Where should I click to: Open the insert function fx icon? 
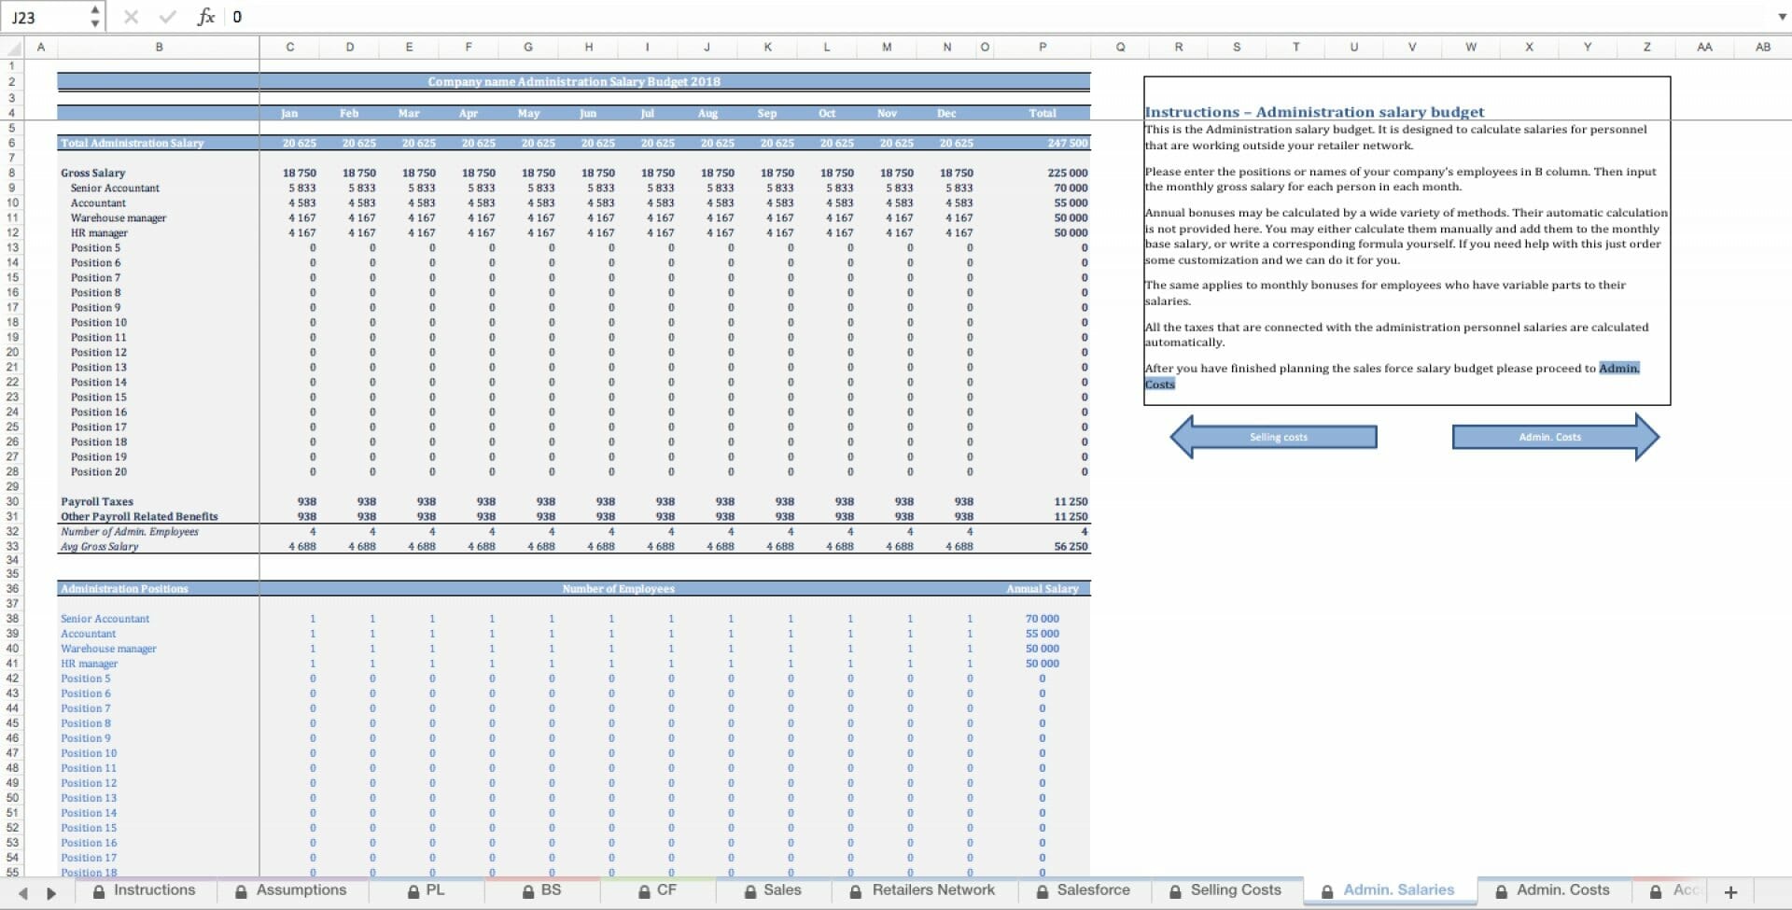click(x=205, y=17)
